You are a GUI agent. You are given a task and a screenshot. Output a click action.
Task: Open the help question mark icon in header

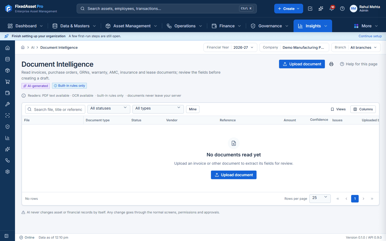pos(342,9)
